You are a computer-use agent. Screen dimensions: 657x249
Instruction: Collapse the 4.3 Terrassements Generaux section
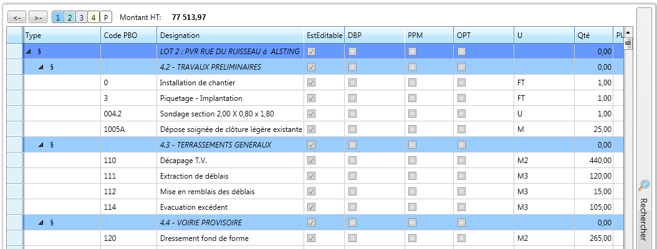click(x=41, y=144)
